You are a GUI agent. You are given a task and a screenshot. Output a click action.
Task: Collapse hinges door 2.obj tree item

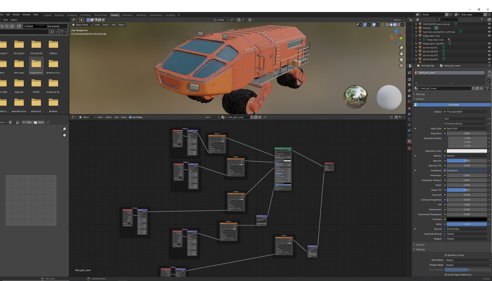tap(416, 36)
